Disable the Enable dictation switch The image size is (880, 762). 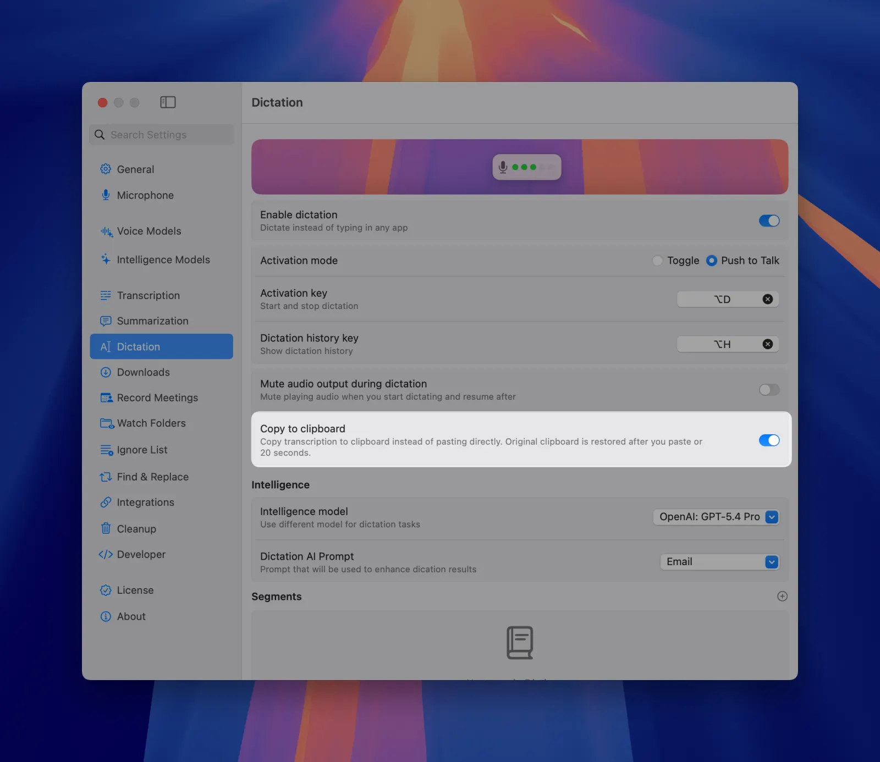769,220
